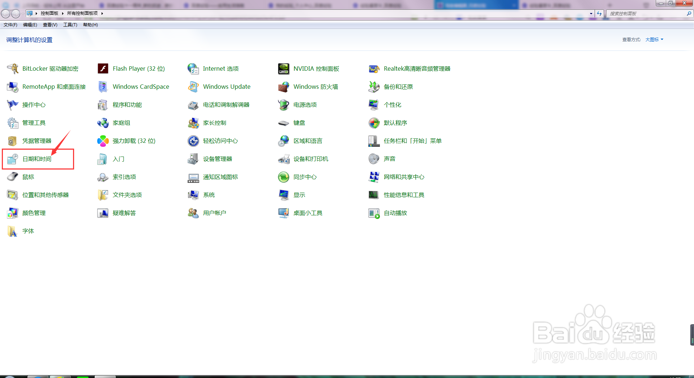Open the 编辑(E) menu
Image resolution: width=694 pixels, height=378 pixels.
(30, 25)
